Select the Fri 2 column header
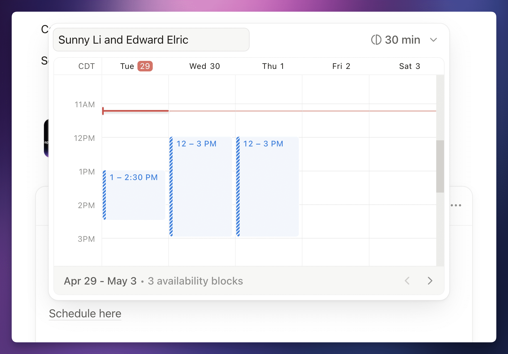Screen dimensions: 508x354 (341, 66)
